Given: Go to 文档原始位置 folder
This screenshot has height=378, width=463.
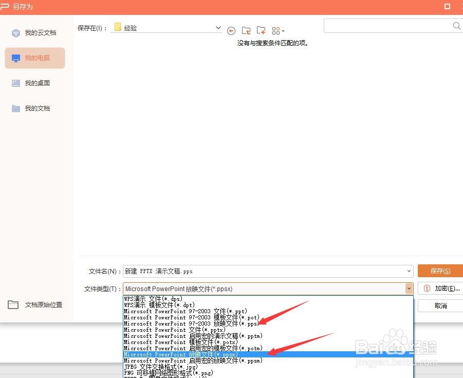Looking at the screenshot, I should point(35,304).
